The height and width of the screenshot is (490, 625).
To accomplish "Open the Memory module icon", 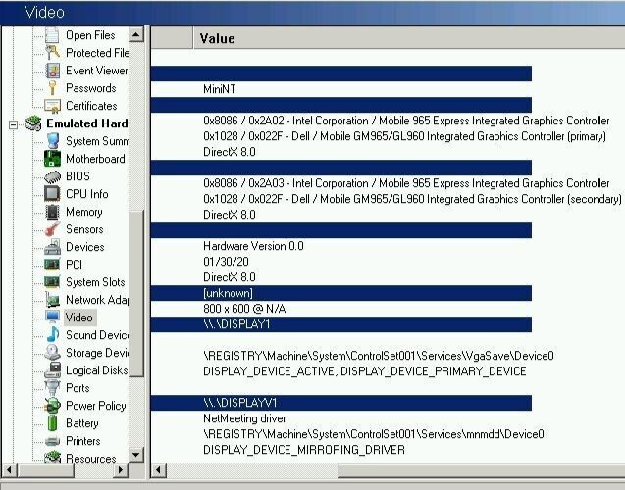I will tap(52, 212).
